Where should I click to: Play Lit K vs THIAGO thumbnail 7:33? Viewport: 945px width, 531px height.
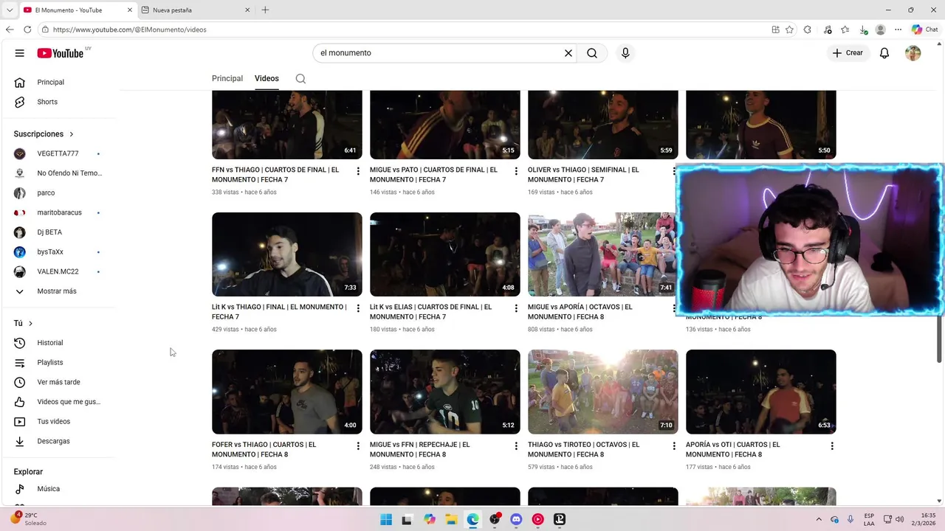(x=287, y=254)
